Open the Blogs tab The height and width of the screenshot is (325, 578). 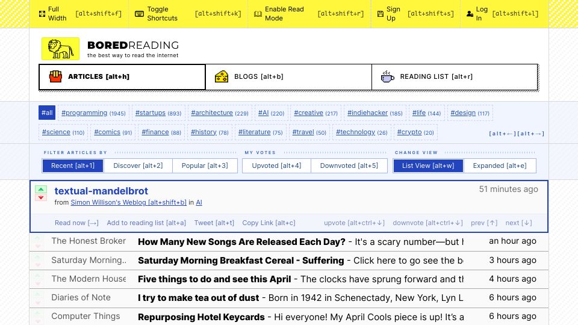tap(288, 76)
